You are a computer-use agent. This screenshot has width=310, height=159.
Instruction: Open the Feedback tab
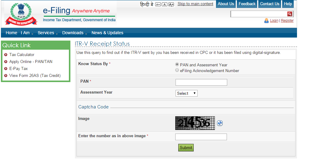(247, 4)
